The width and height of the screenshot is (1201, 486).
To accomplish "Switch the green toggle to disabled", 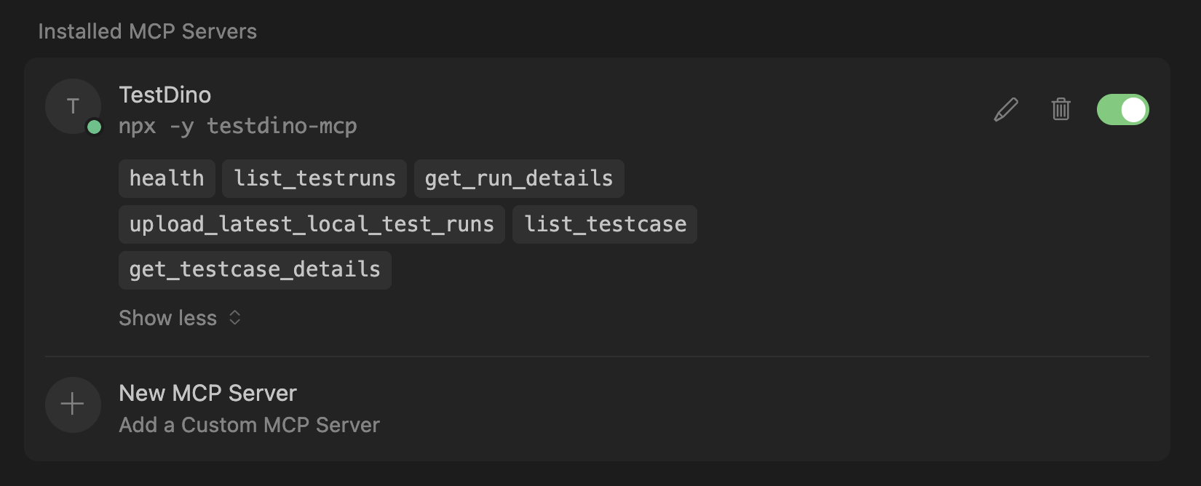I will click(x=1123, y=109).
